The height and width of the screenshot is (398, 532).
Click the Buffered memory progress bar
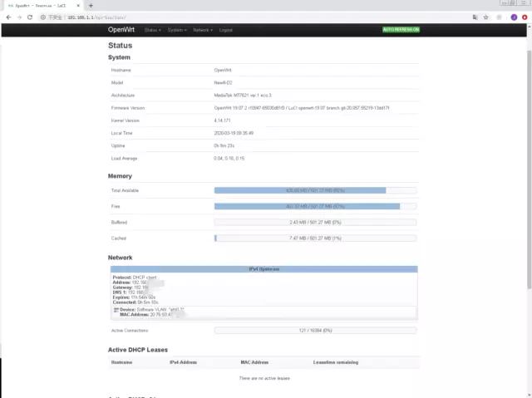click(315, 223)
